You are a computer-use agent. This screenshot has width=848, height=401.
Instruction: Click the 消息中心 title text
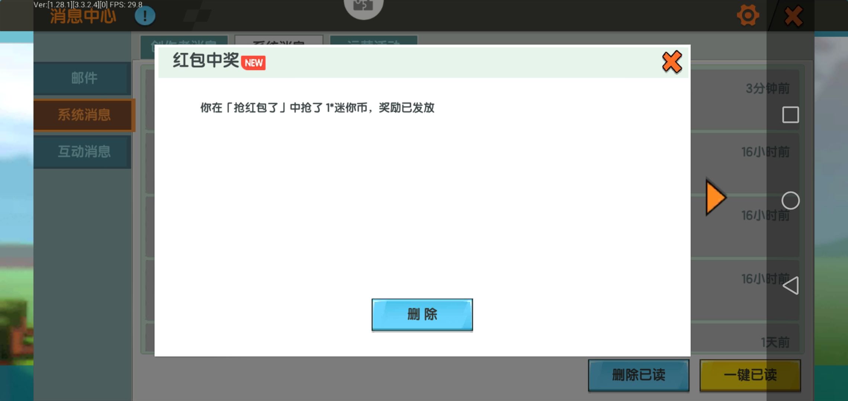83,17
